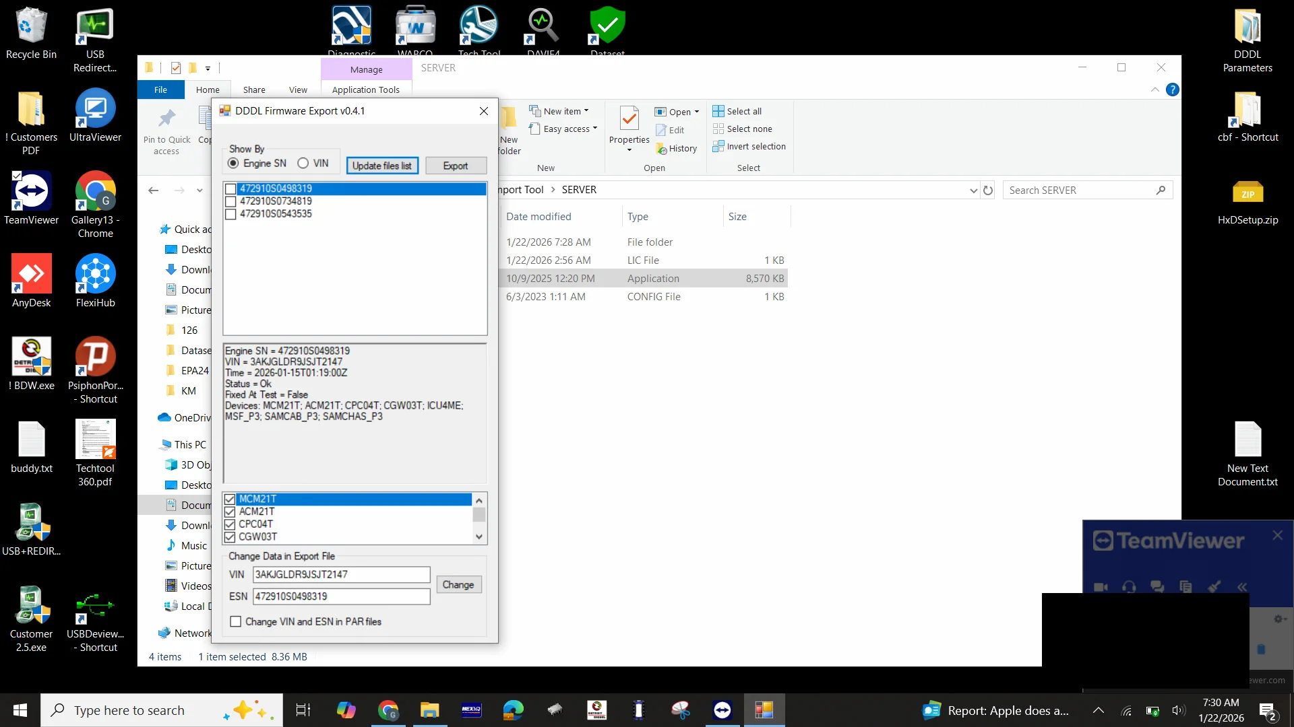The width and height of the screenshot is (1294, 727).
Task: Click the Update files list button
Action: (x=382, y=166)
